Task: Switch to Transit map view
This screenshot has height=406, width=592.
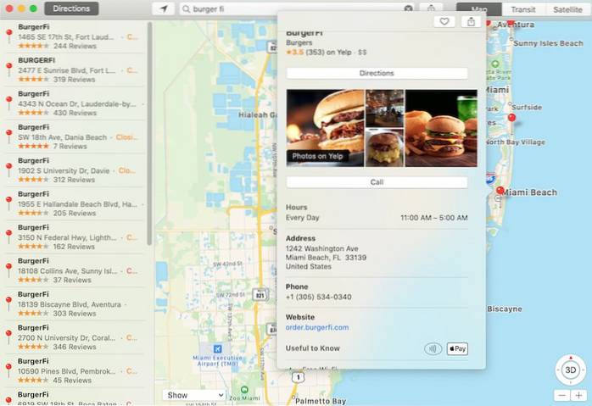Action: click(522, 8)
